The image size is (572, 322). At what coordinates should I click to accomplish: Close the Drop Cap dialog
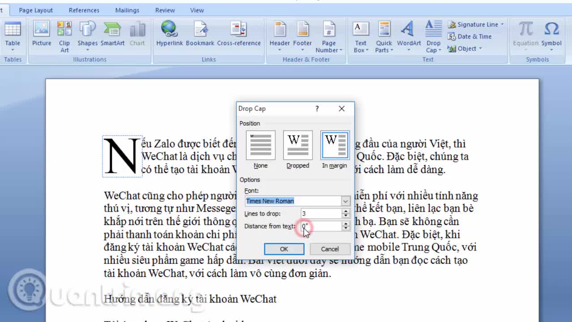[342, 109]
